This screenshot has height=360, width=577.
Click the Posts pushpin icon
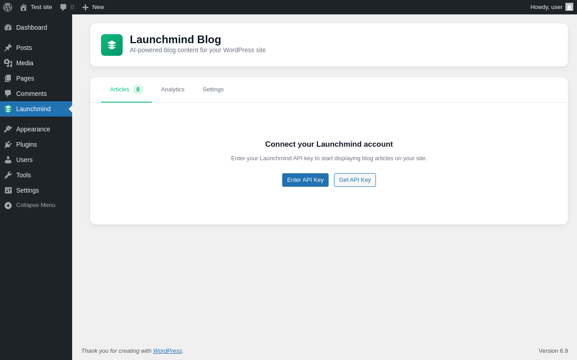8,48
